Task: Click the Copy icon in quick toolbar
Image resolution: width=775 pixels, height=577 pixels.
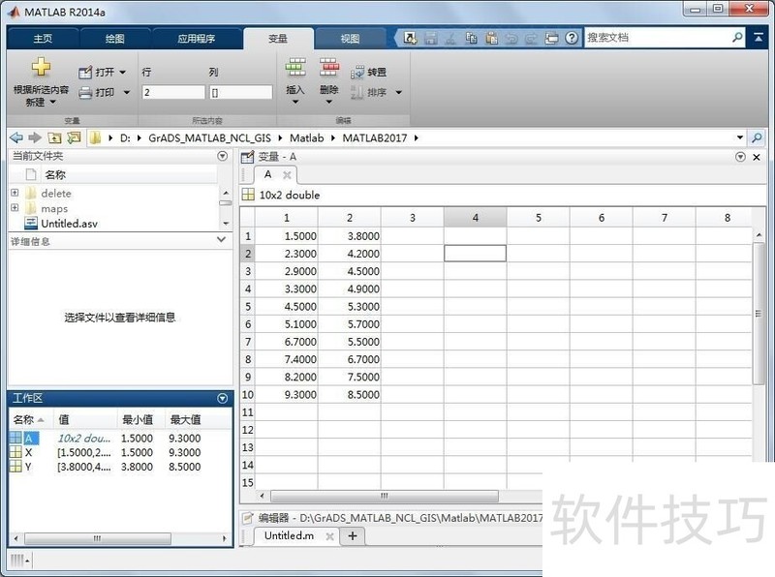Action: click(x=471, y=38)
